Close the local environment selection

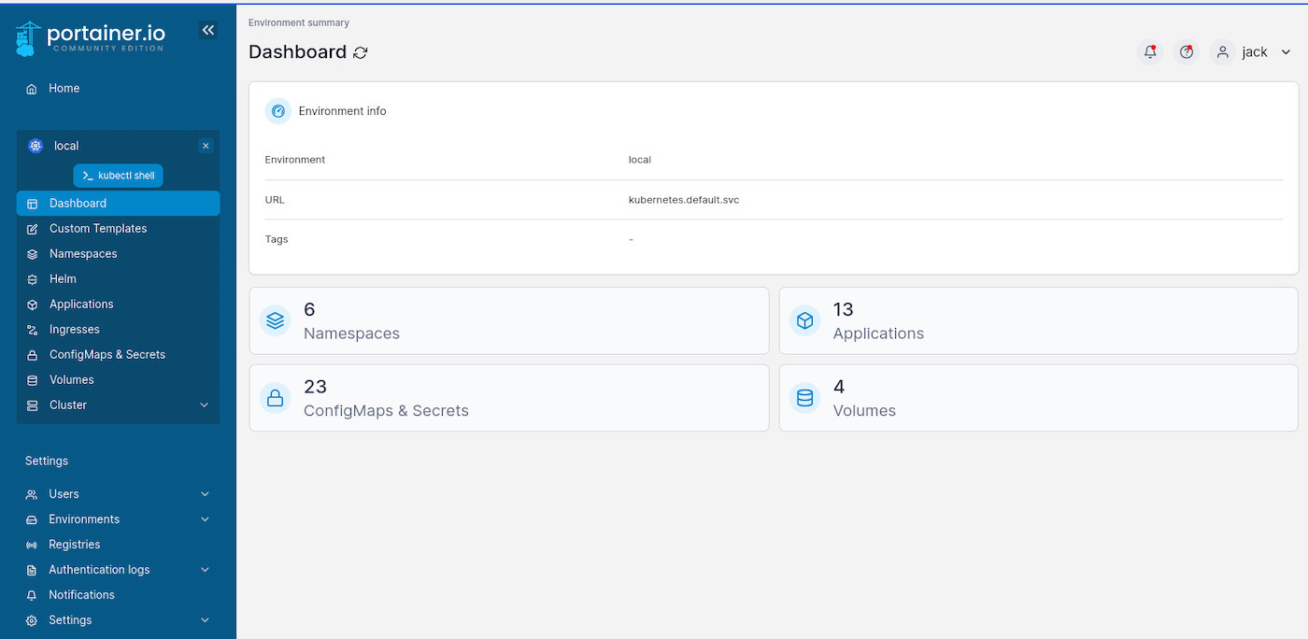(205, 145)
